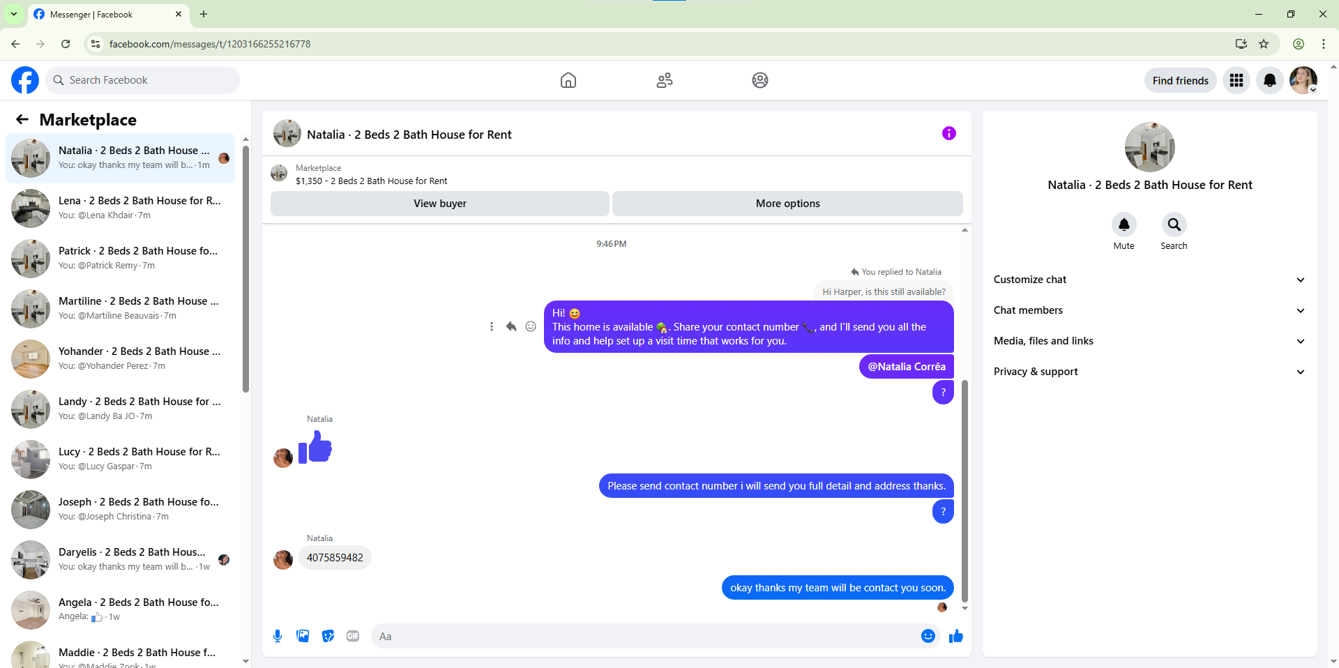
Task: Open the Lucy 2 Beds 2 Bath conversation
Action: [x=120, y=459]
